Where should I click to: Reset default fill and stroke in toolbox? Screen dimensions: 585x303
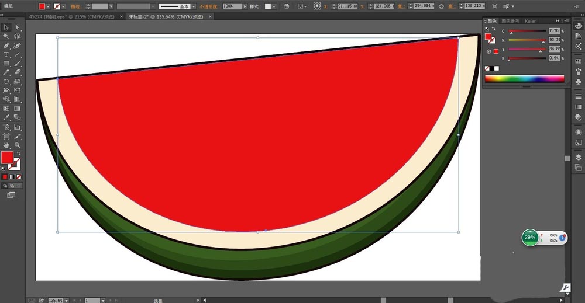(x=4, y=168)
